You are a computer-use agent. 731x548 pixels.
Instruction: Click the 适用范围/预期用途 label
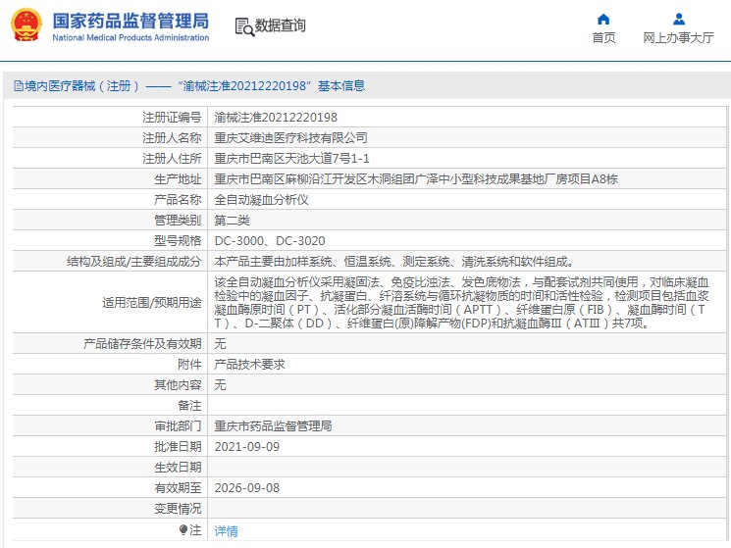pos(151,302)
